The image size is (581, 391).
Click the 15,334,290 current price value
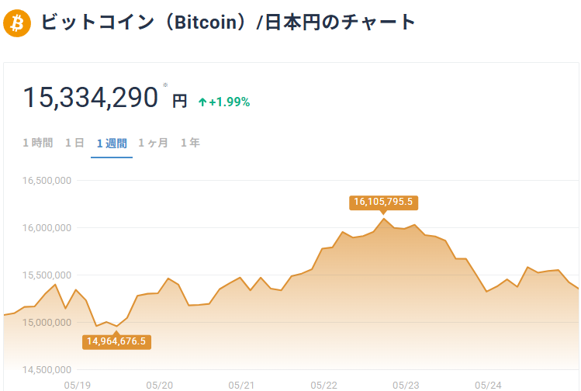[x=90, y=98]
